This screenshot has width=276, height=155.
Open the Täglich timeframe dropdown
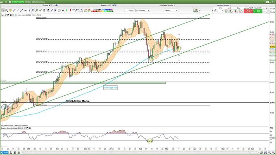[x=171, y=11]
